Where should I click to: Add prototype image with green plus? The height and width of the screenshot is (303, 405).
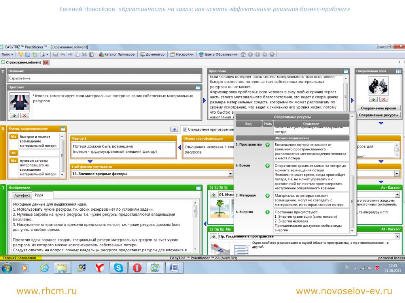(14, 116)
